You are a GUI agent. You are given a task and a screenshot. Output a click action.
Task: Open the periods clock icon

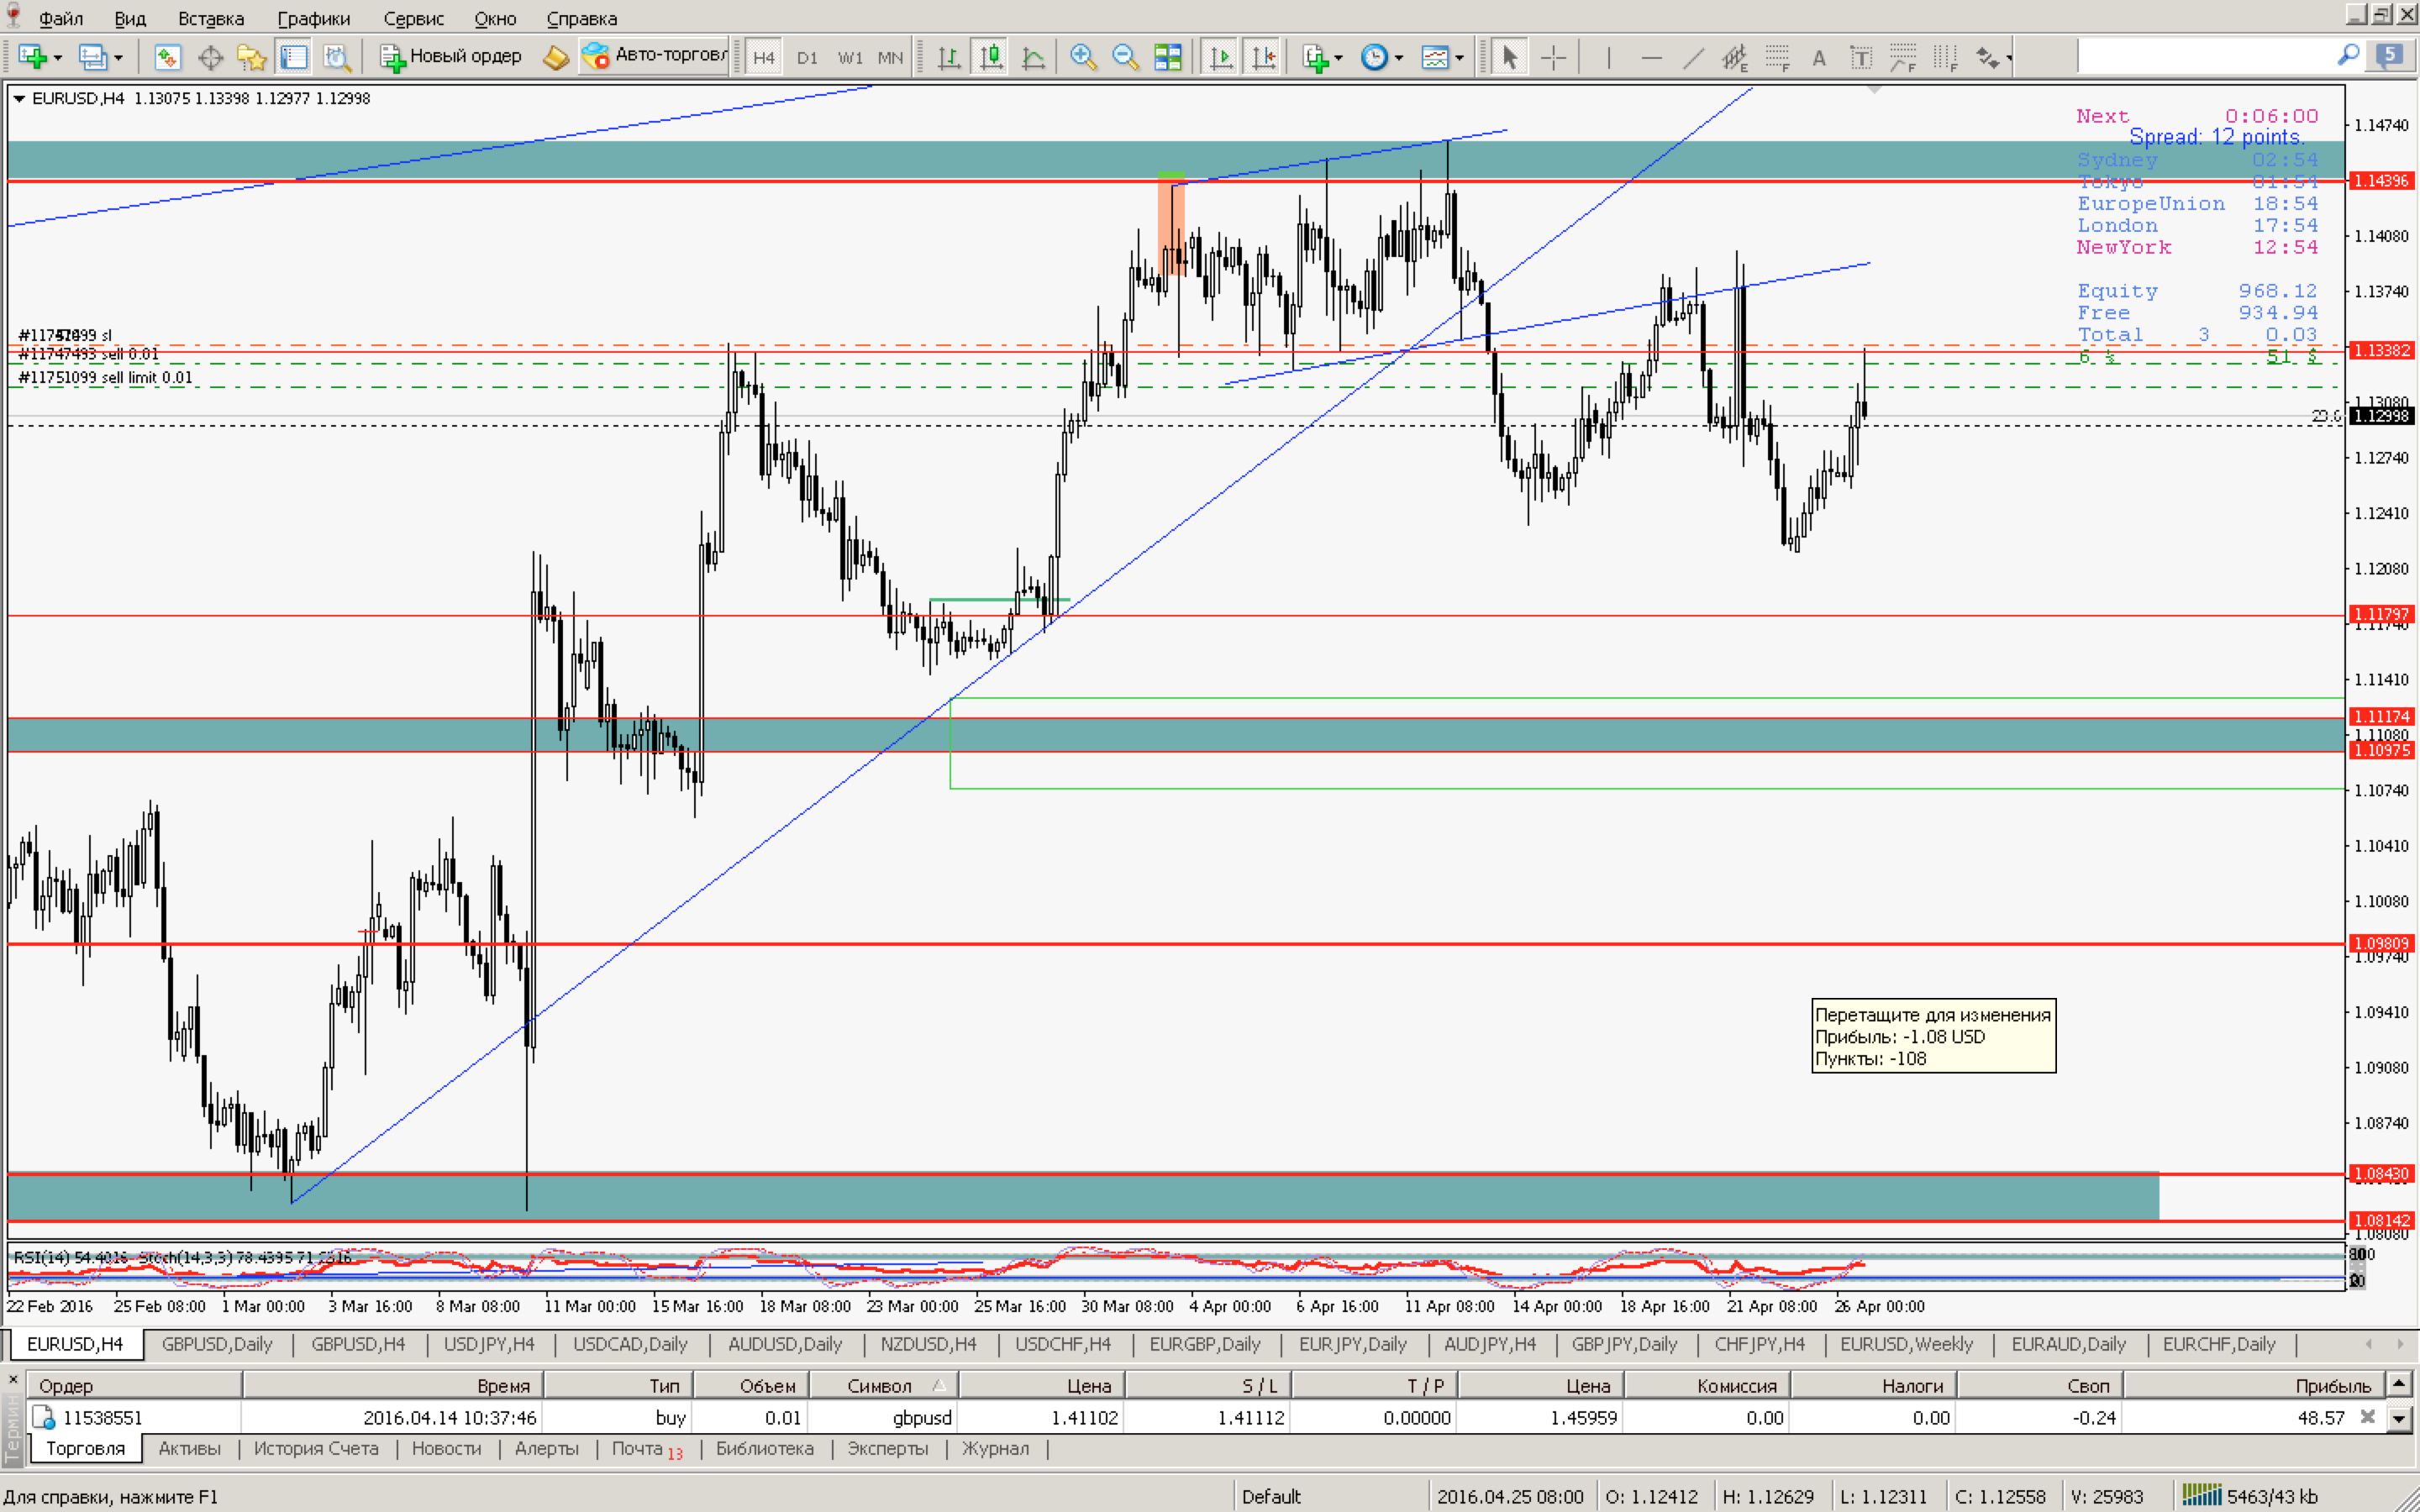[x=1375, y=57]
